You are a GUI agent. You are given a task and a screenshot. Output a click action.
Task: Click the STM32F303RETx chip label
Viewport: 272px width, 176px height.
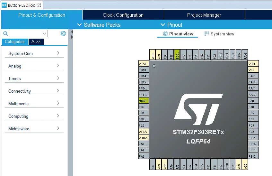click(x=198, y=132)
